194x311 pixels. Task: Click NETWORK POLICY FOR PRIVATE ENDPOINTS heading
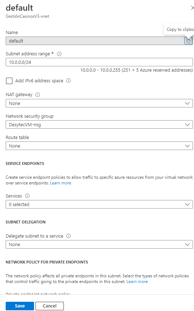(47, 262)
